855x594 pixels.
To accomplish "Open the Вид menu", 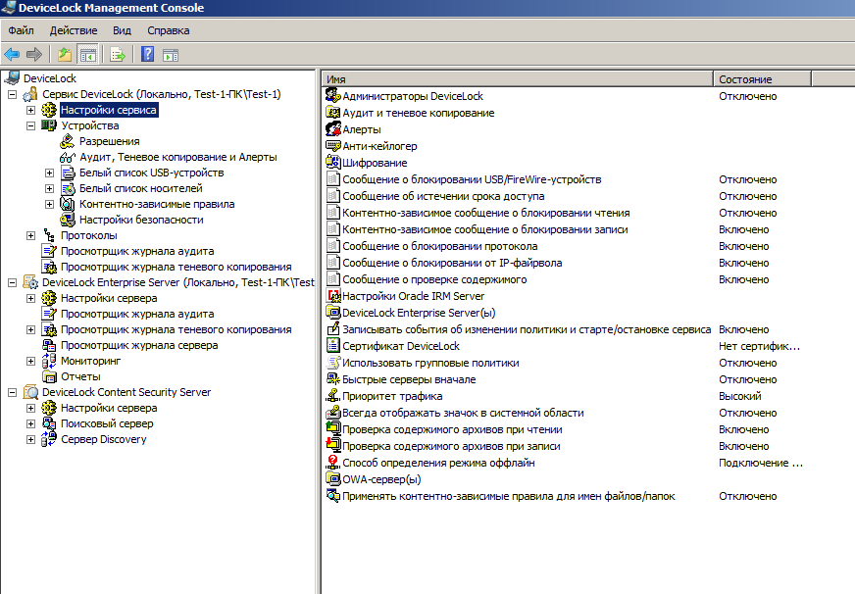I will tap(123, 30).
